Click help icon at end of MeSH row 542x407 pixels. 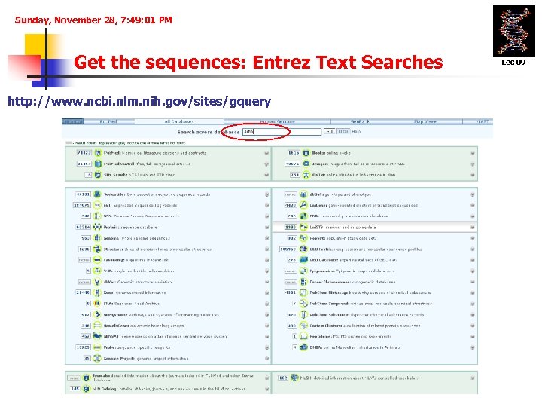pyautogui.click(x=473, y=378)
